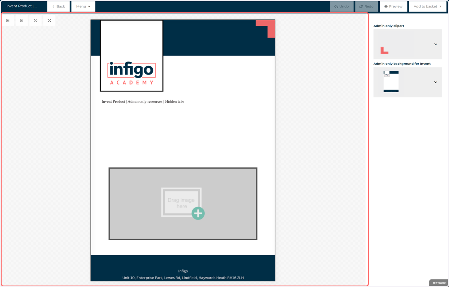This screenshot has width=449, height=287.
Task: Expand the Admin only background chevron
Action: pyautogui.click(x=436, y=82)
